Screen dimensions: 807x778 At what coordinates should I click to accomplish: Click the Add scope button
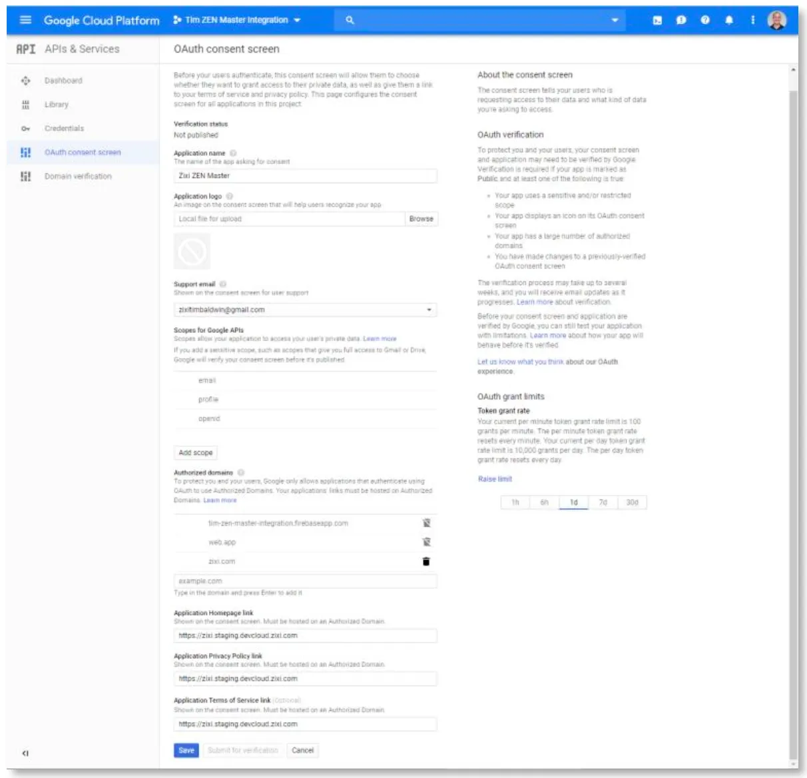point(196,452)
